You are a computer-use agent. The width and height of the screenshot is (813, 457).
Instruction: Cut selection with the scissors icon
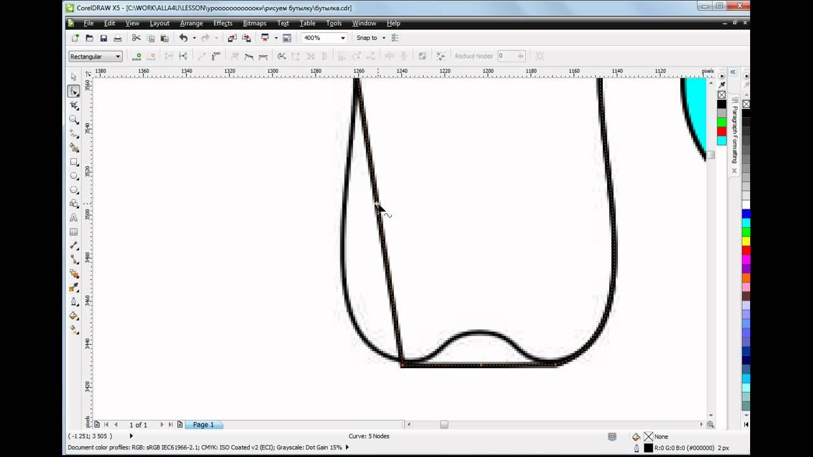[x=137, y=38]
